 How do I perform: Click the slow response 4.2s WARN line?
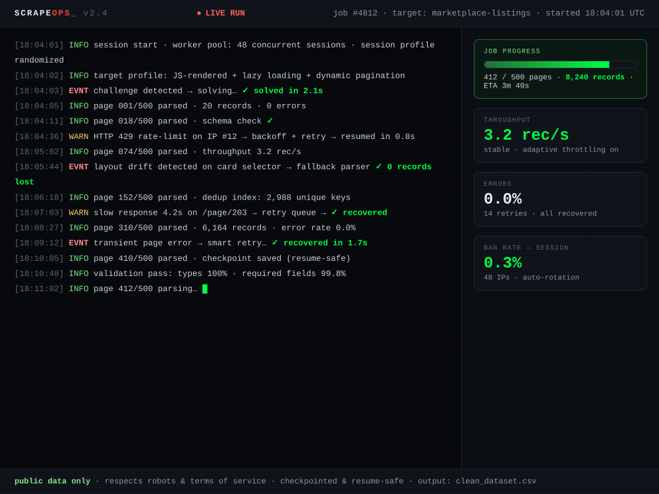(200, 213)
